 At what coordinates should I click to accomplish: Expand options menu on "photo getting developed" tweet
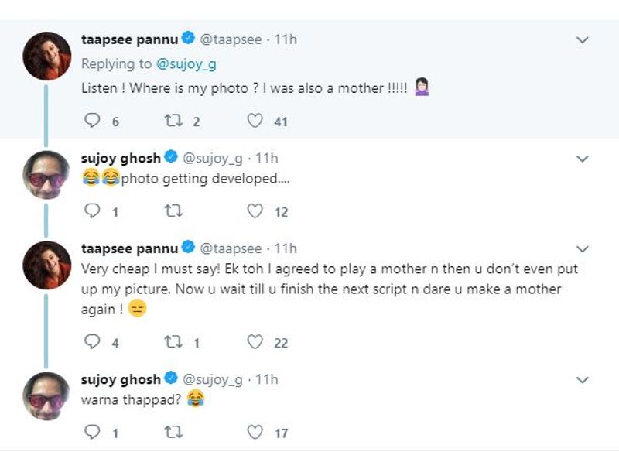coord(583,159)
